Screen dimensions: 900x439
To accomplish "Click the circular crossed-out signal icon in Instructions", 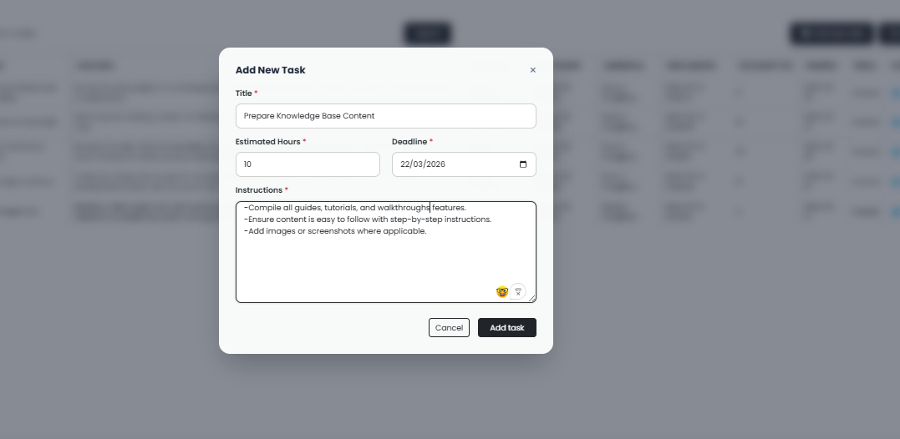I will click(518, 291).
